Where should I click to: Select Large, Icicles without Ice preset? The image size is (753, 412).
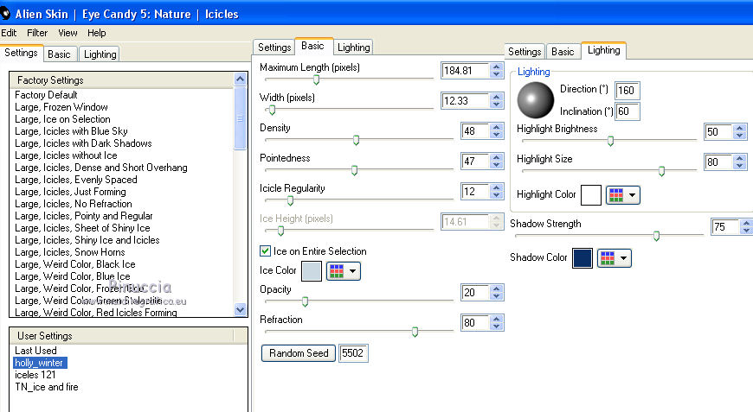66,155
